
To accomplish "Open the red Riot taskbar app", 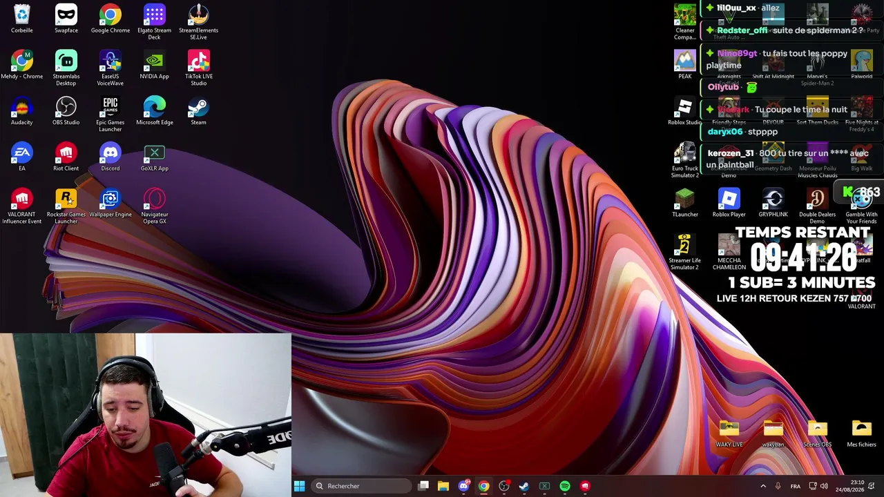I will coord(585,486).
